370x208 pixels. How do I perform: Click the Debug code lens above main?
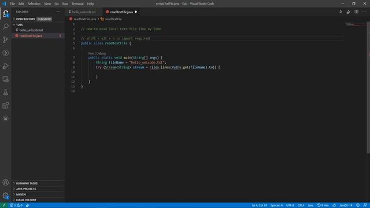point(101,54)
